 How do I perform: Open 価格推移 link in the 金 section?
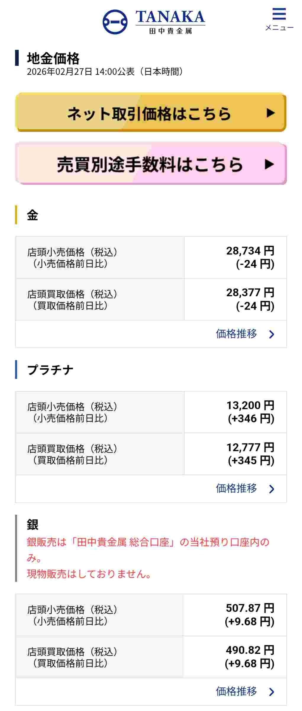tap(236, 334)
